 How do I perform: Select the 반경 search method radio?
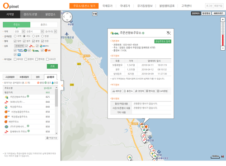pyautogui.click(x=42, y=36)
